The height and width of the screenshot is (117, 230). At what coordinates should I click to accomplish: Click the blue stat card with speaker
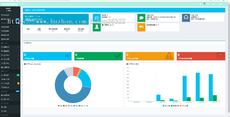coord(47,56)
